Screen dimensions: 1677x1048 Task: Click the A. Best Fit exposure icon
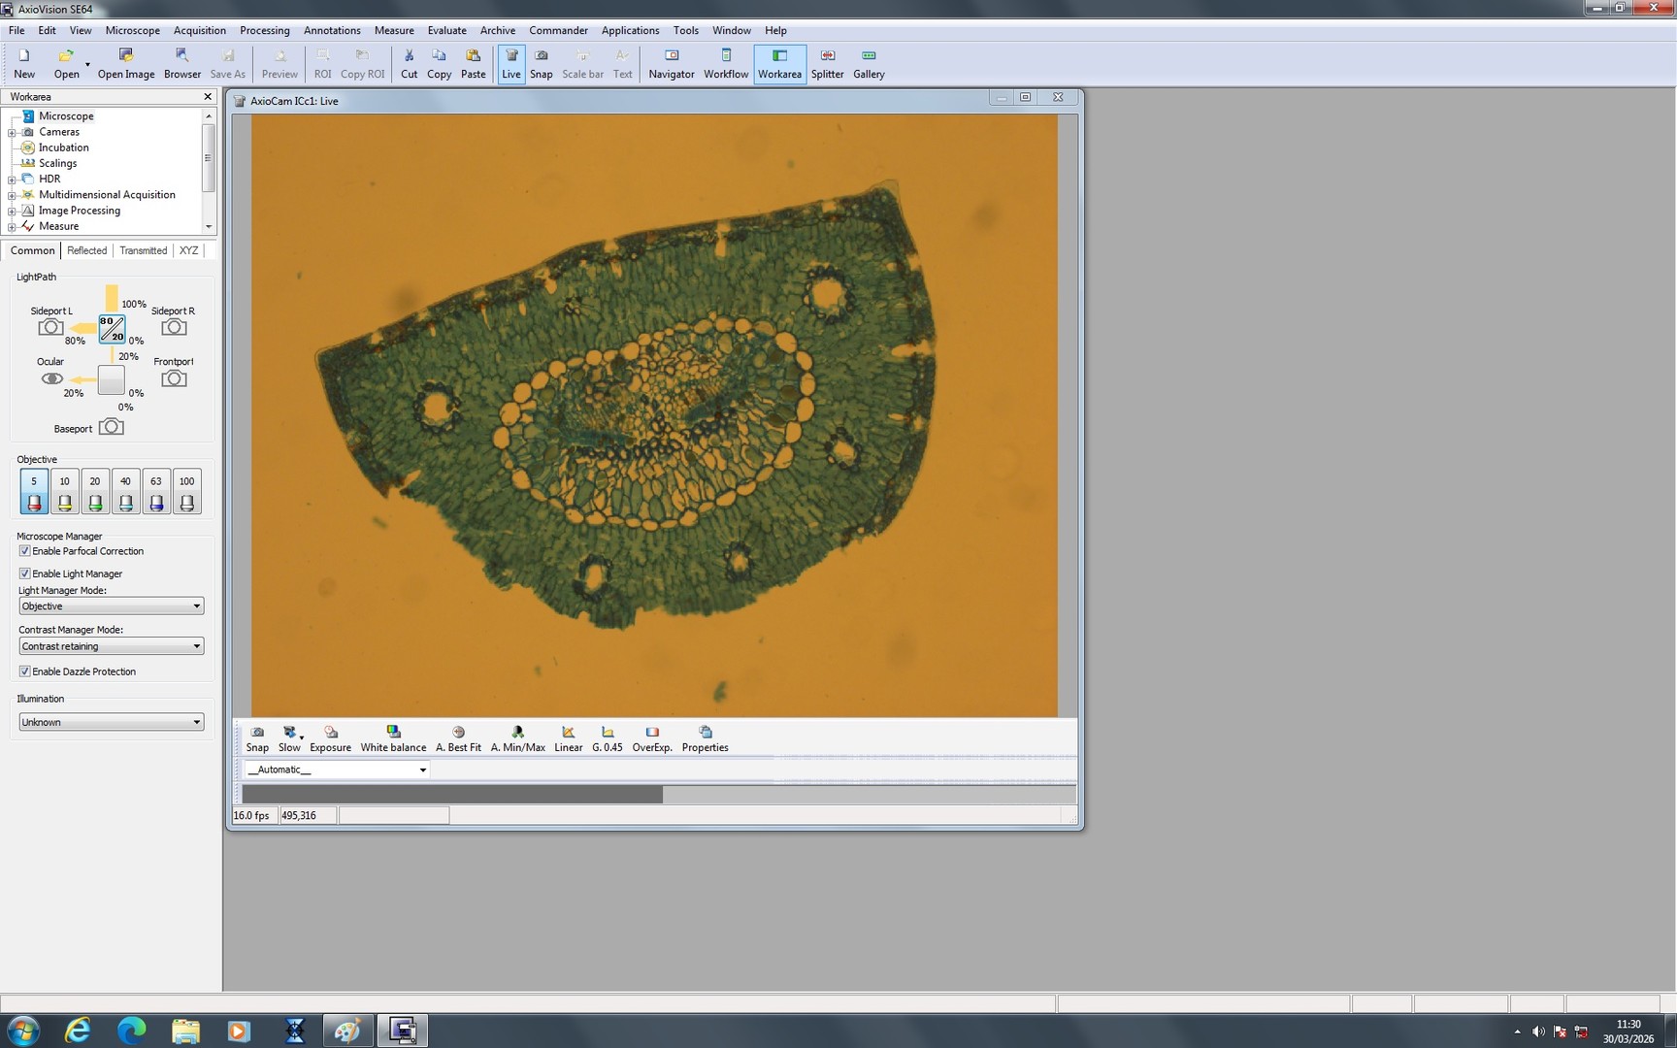pyautogui.click(x=457, y=737)
